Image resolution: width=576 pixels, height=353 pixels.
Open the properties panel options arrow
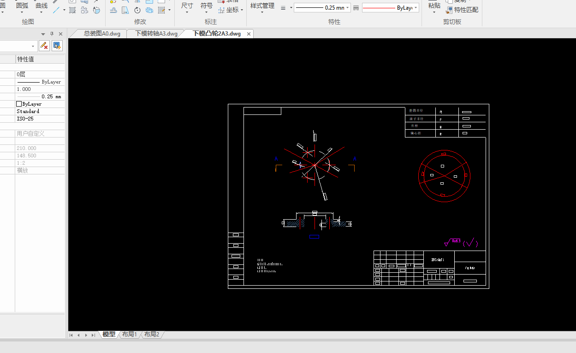coord(43,34)
